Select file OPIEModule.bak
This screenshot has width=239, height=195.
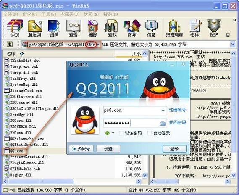22,169
